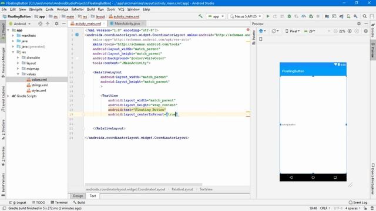
Task: Toggle the Build Variants side tab
Action: [x=3, y=185]
